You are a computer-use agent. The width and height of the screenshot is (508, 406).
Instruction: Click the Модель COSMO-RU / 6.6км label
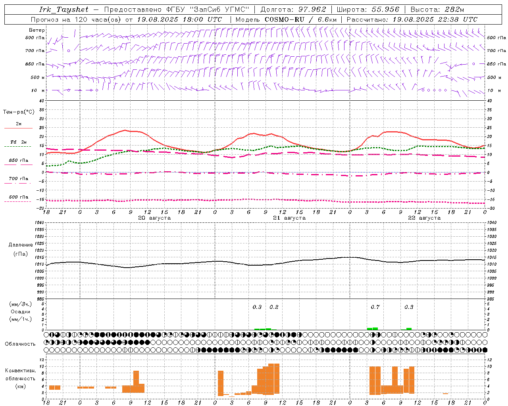click(x=286, y=19)
